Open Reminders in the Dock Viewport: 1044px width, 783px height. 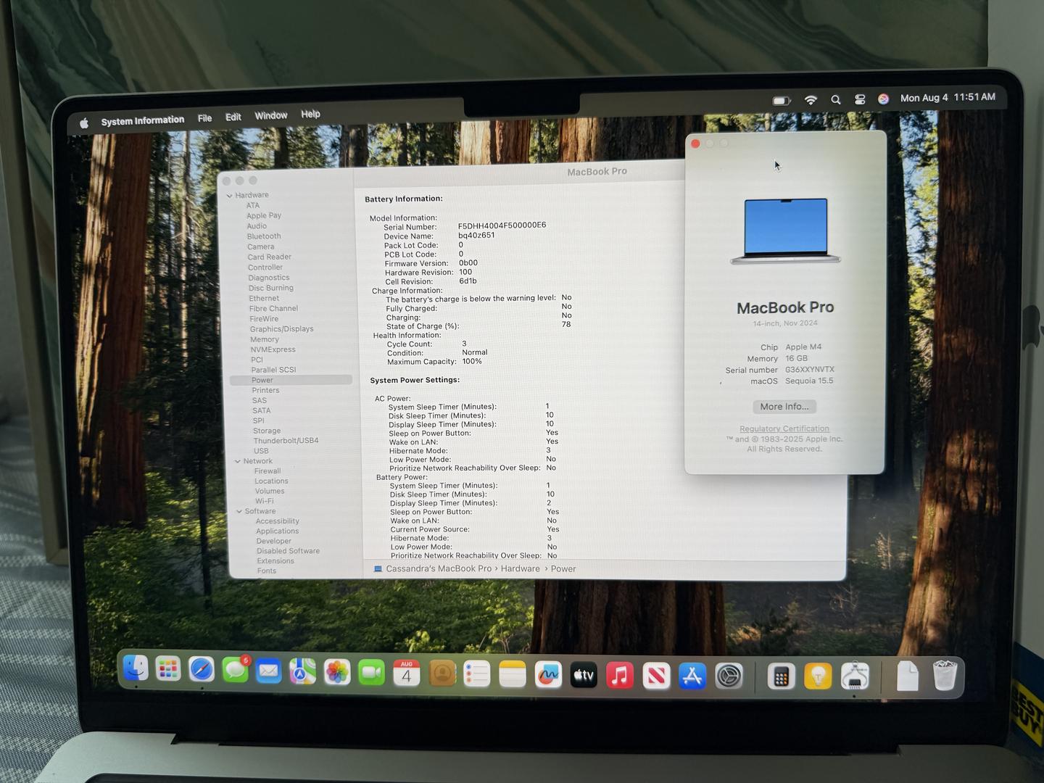(477, 674)
